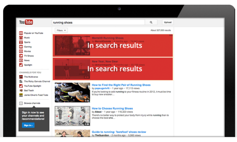Click The Ricky Gervais Channel icon
The image size is (237, 142).
[x=21, y=81]
